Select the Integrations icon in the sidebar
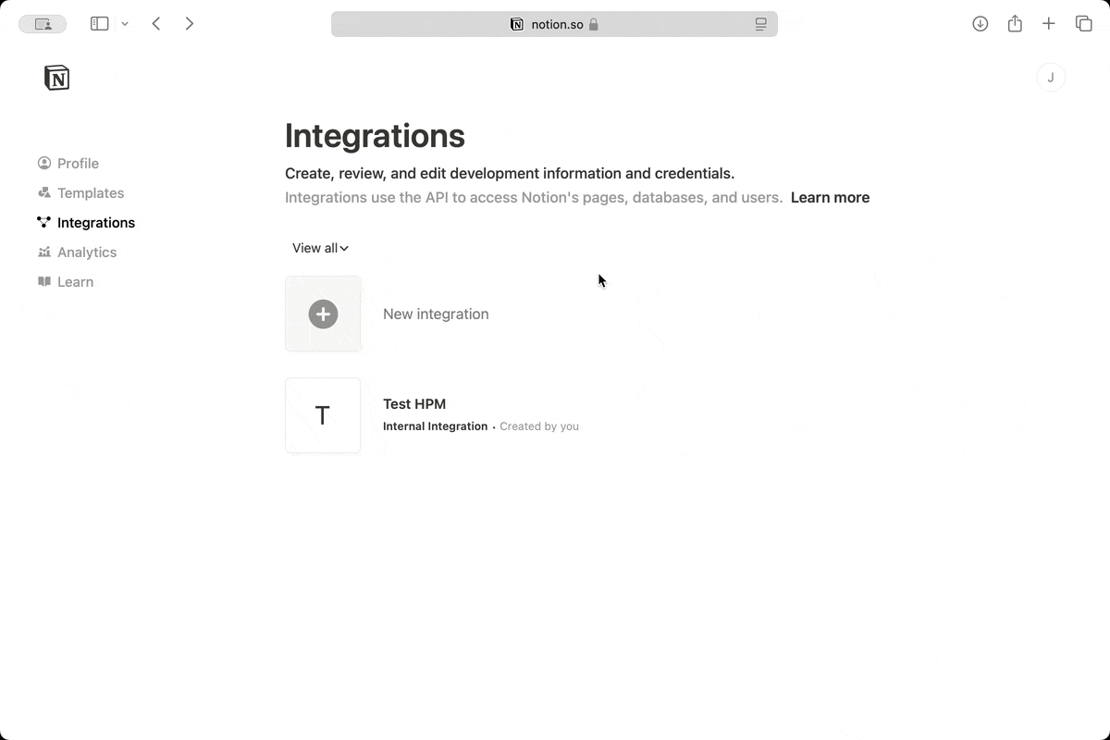 click(x=43, y=222)
